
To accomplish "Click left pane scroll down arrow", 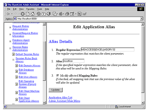I will point(44,103).
